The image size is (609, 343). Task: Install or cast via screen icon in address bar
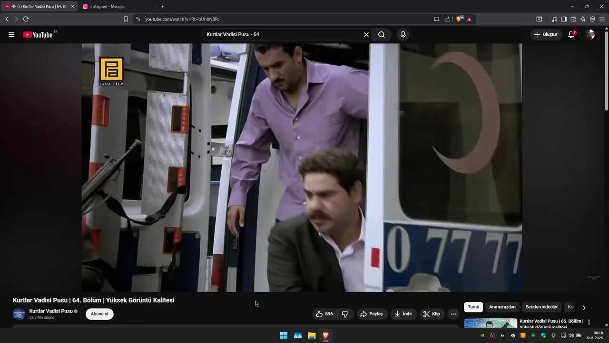coord(436,19)
